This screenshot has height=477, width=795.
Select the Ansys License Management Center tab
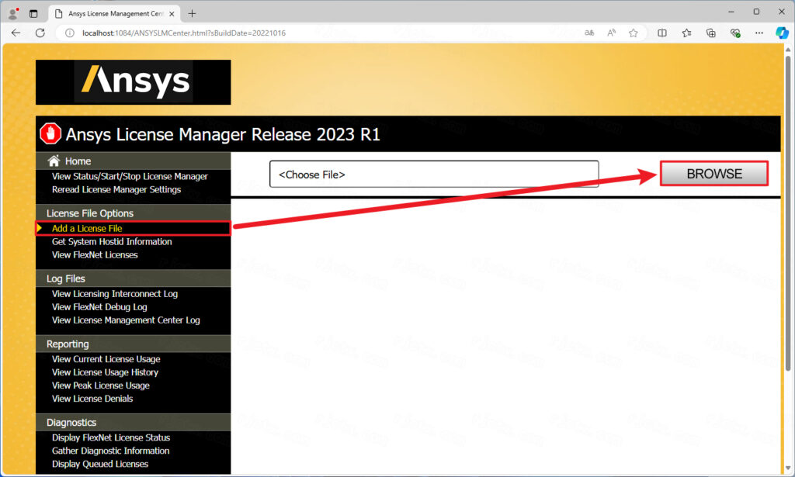point(113,14)
